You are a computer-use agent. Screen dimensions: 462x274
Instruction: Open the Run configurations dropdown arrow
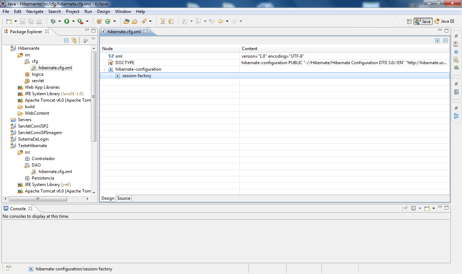point(73,21)
